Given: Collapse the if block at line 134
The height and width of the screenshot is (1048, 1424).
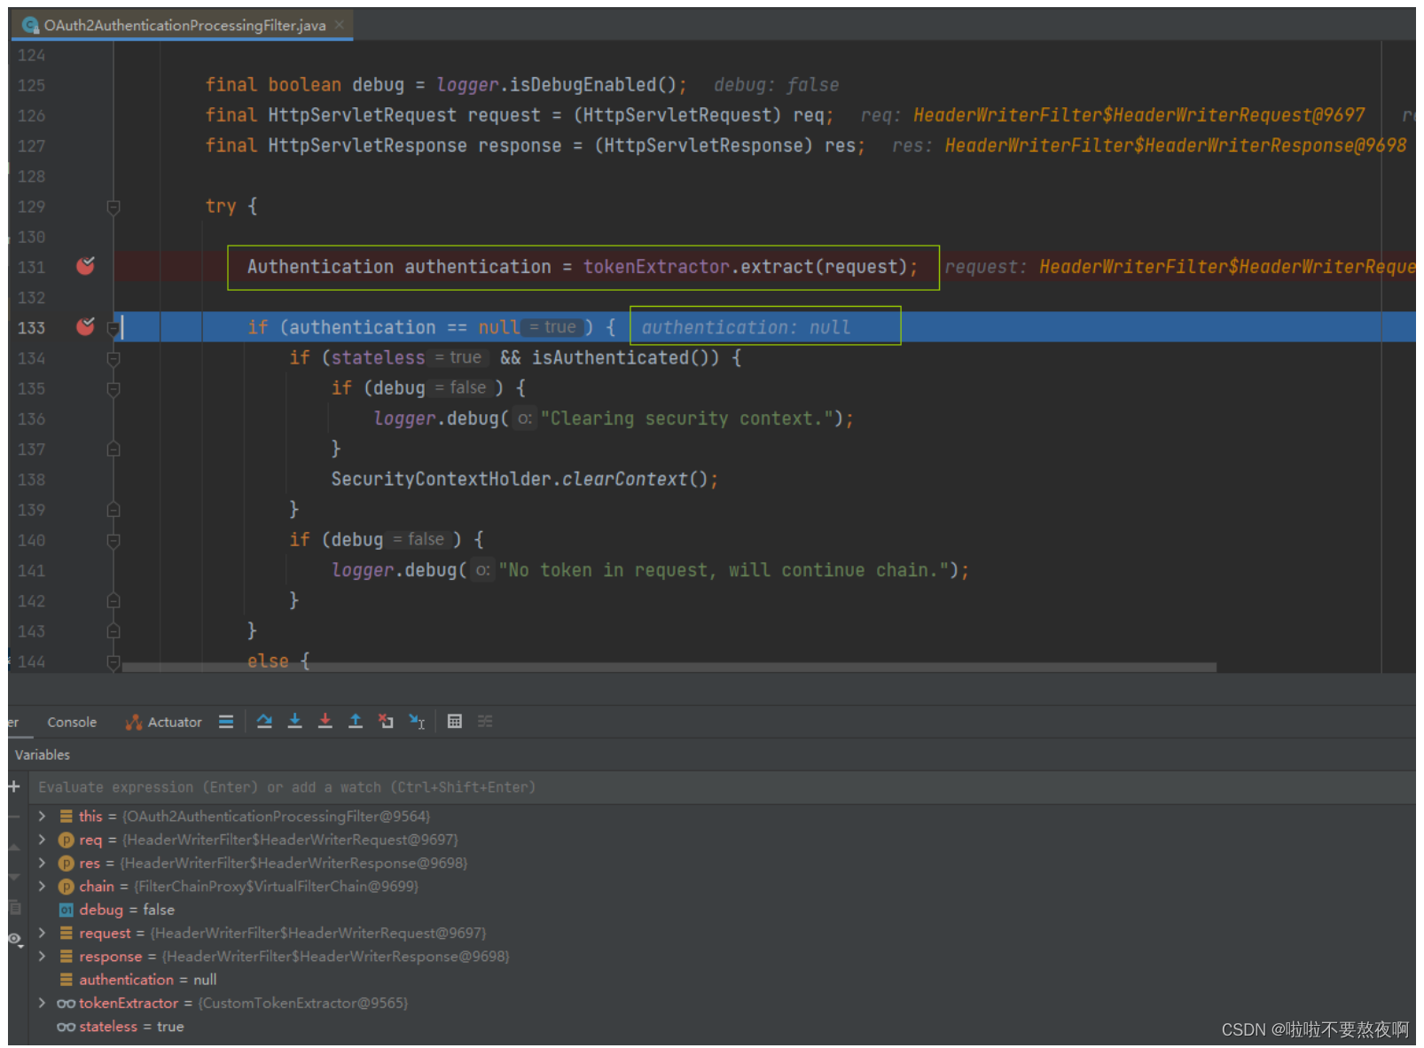Looking at the screenshot, I should pos(113,359).
